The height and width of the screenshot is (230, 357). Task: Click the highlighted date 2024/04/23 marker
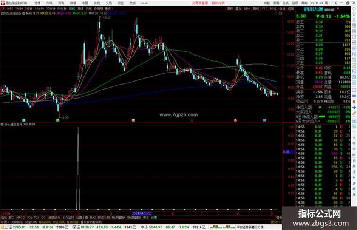click(x=141, y=213)
